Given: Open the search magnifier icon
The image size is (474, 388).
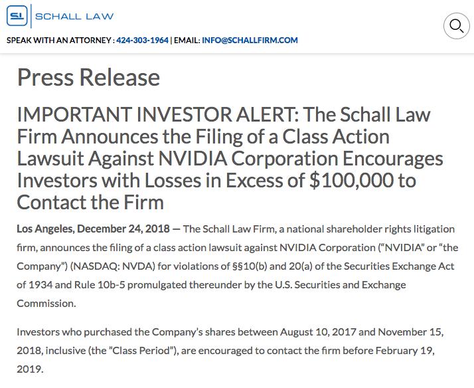Looking at the screenshot, I should tap(456, 26).
